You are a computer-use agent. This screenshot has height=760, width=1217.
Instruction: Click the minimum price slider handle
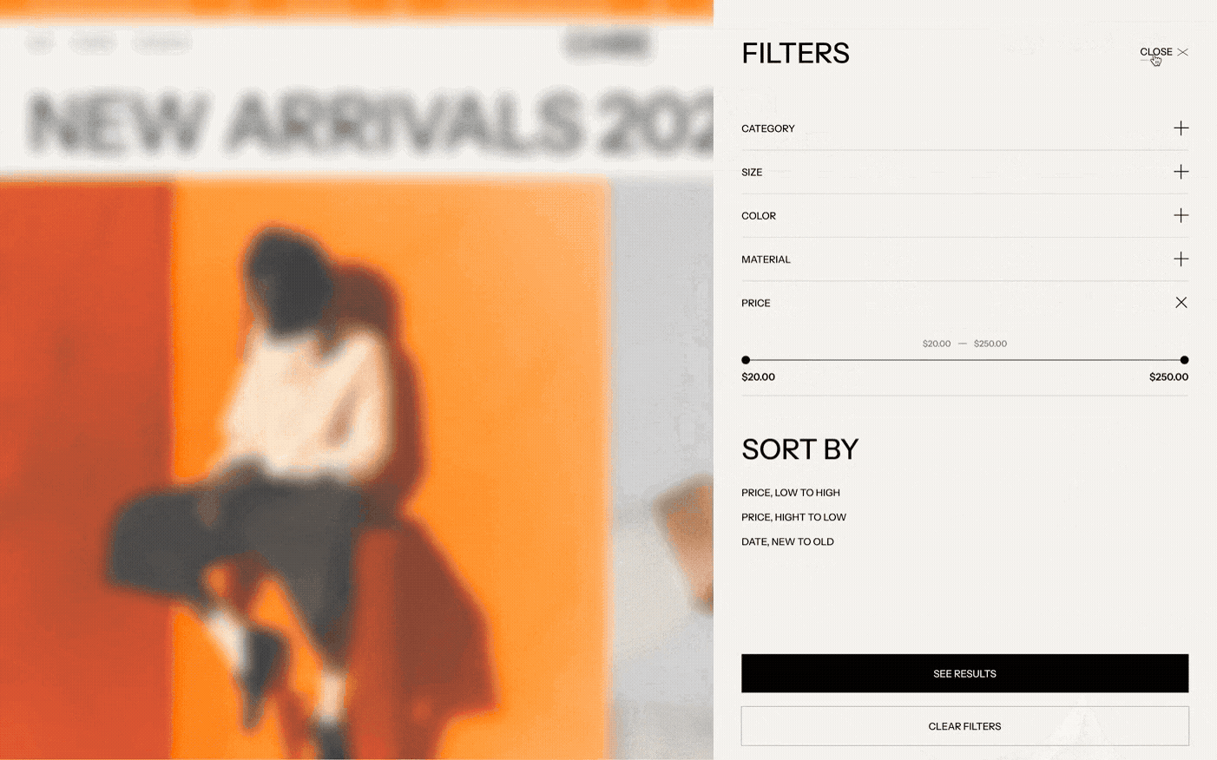pos(746,360)
